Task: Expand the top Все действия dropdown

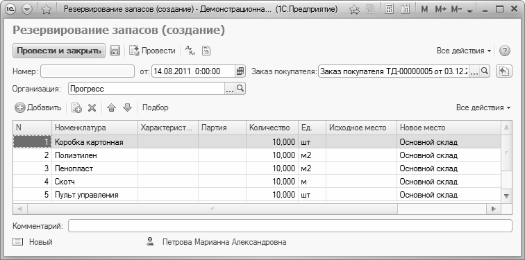Action: tap(464, 51)
